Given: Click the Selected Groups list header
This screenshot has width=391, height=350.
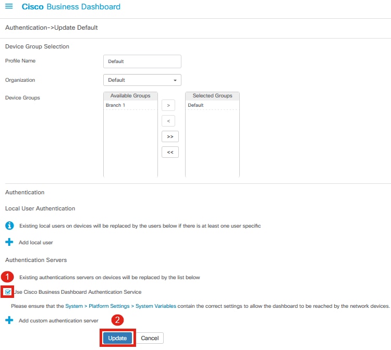Looking at the screenshot, I should point(212,96).
